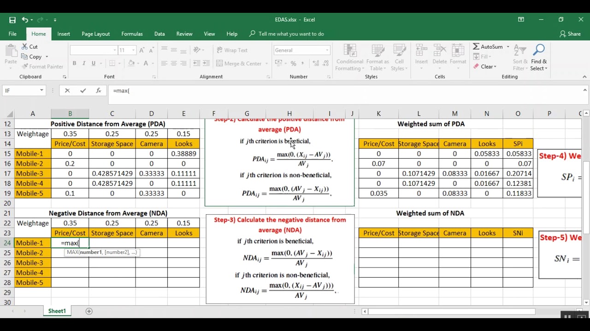
Task: Switch to the View tab
Action: 209,34
